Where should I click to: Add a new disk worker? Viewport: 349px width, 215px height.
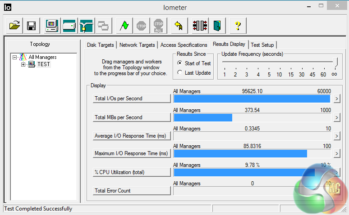tap(69, 26)
